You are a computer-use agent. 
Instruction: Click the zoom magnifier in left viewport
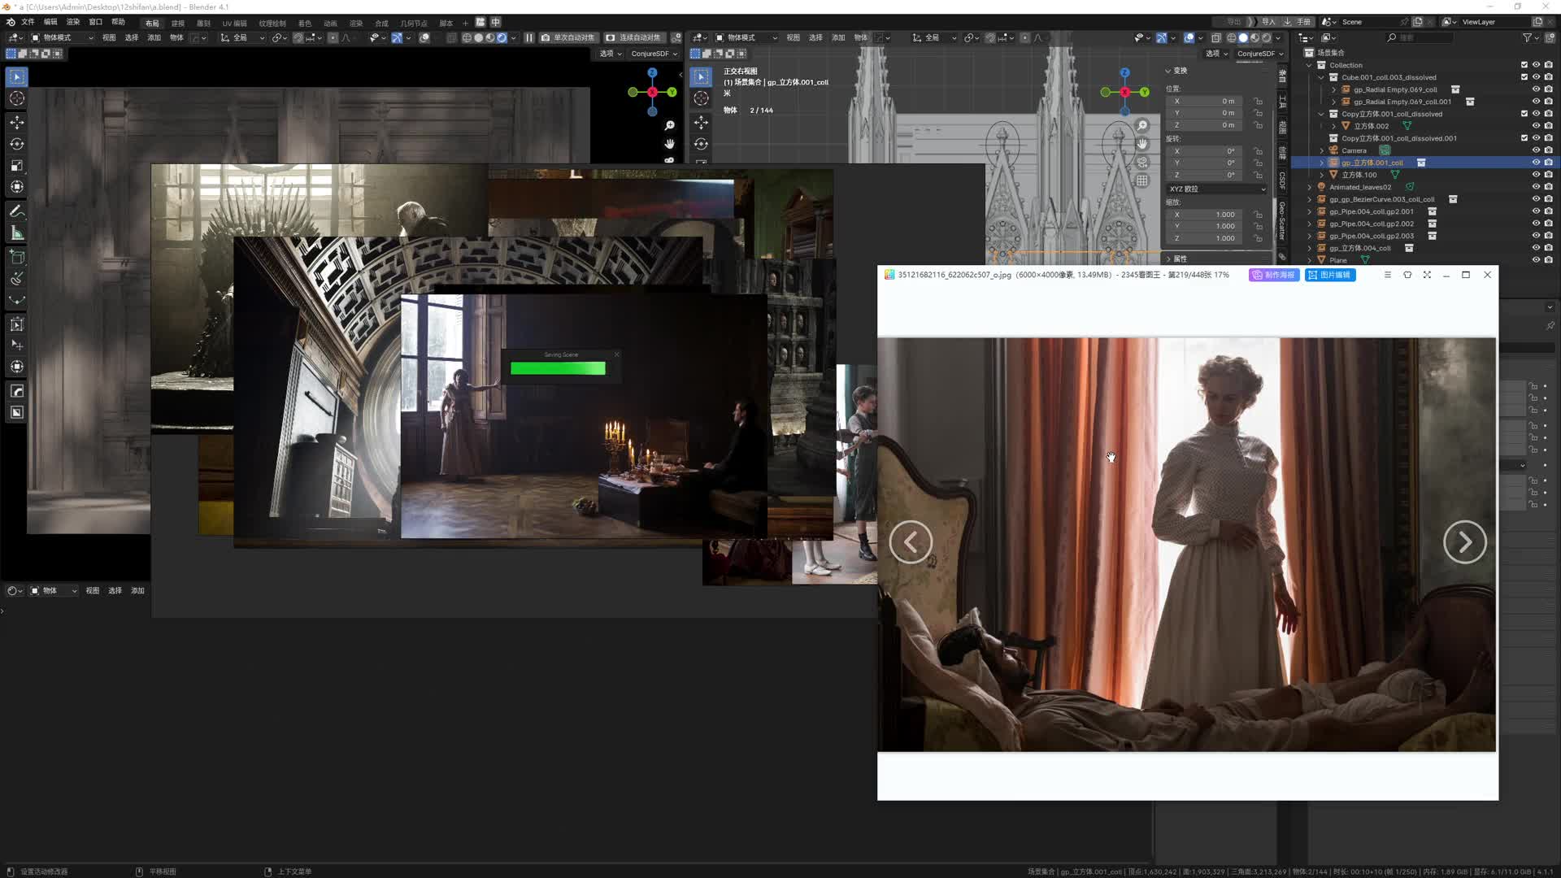669,125
